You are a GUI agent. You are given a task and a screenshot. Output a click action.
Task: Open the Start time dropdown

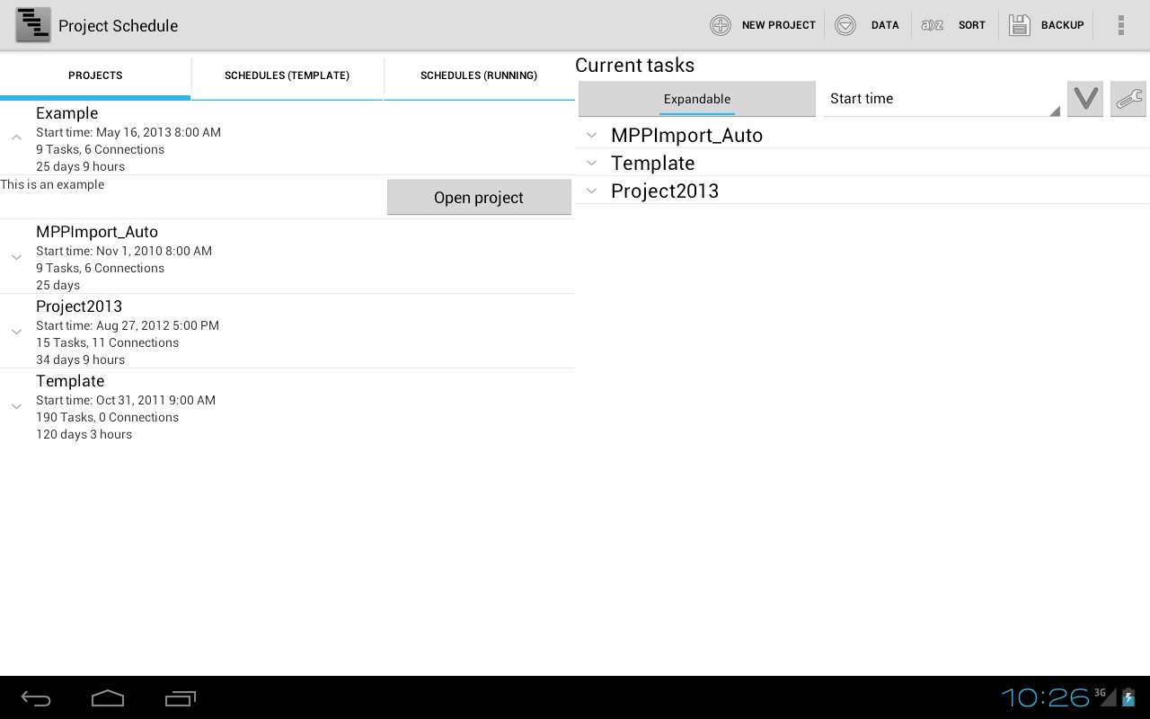click(x=942, y=99)
